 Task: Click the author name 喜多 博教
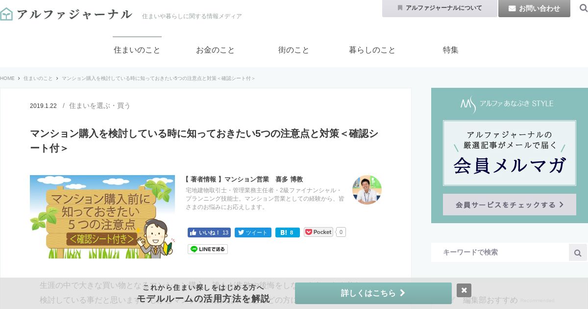(289, 180)
